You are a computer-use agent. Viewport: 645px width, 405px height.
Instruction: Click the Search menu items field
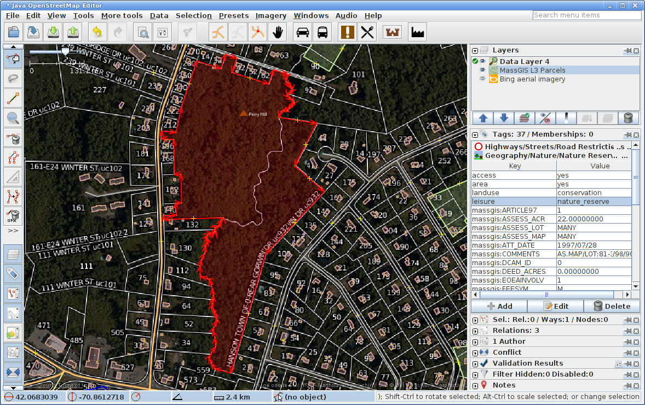pos(586,15)
